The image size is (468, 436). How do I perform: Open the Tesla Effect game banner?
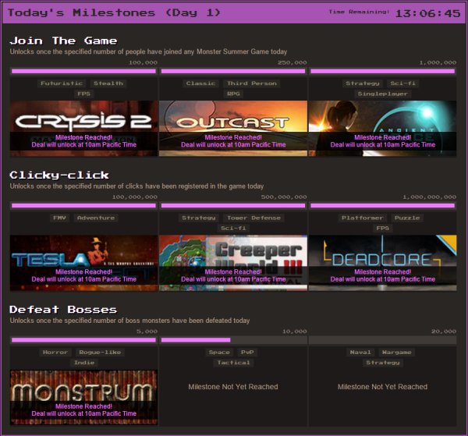(84, 263)
